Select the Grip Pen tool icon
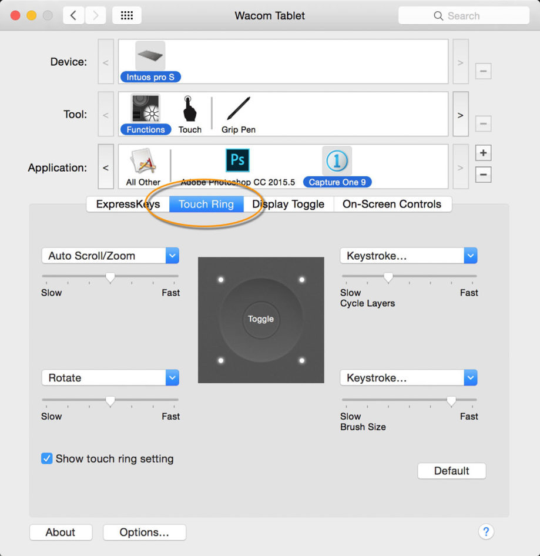The height and width of the screenshot is (556, 540). pos(238,109)
